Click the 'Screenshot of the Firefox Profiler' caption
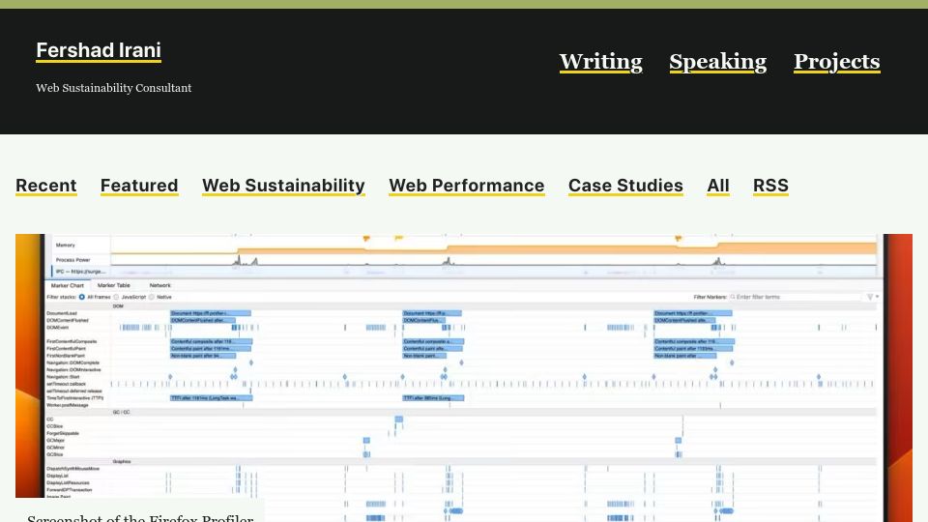Screen dimensions: 928x522 pos(140,516)
